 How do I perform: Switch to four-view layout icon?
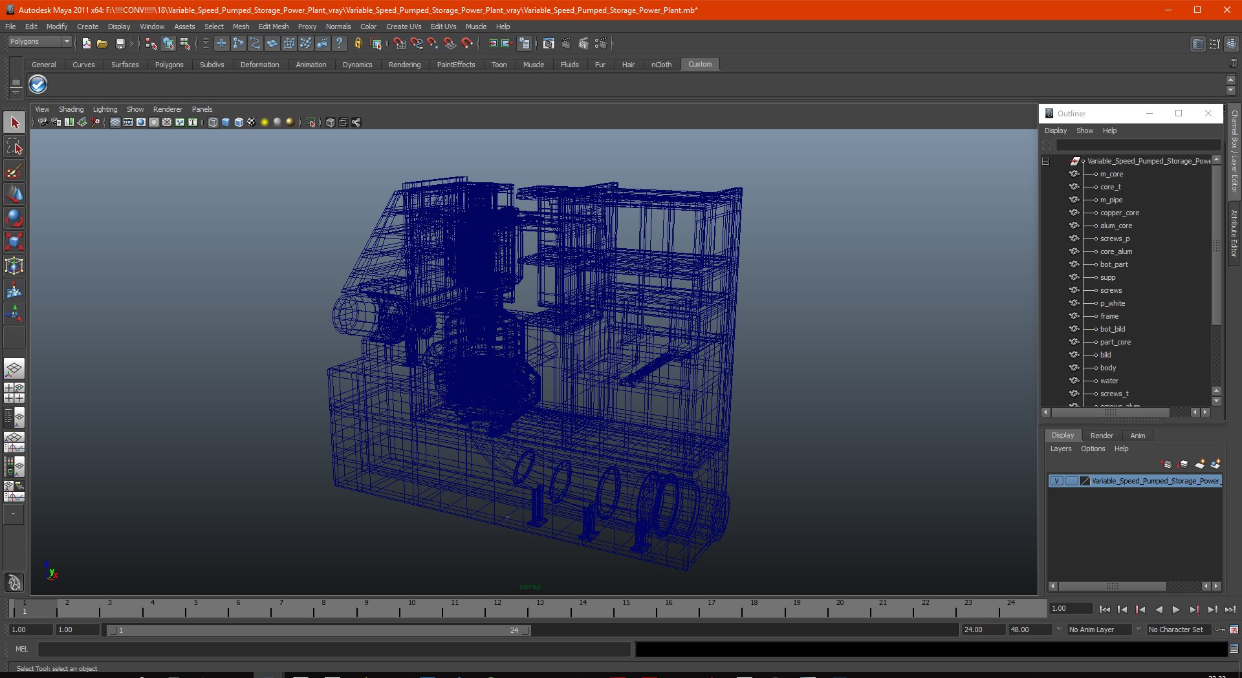[14, 393]
